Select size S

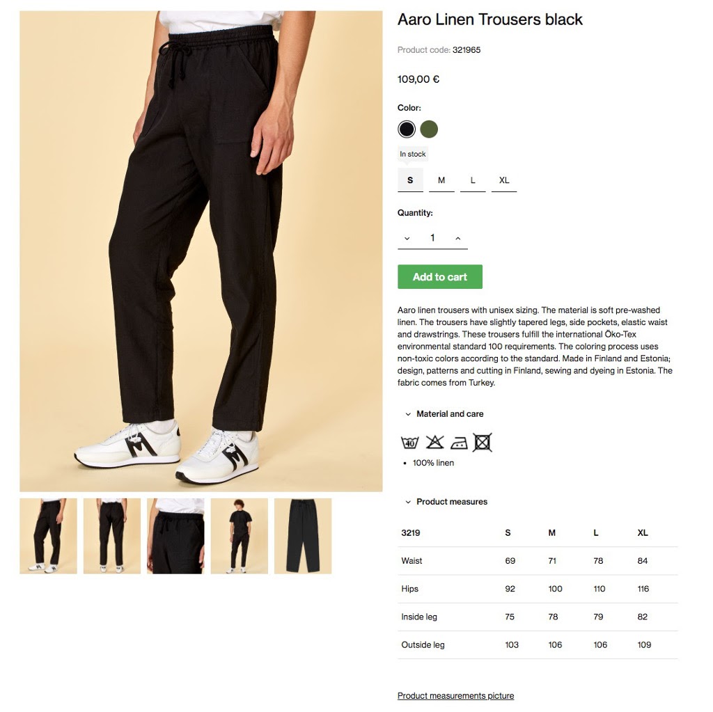click(410, 180)
